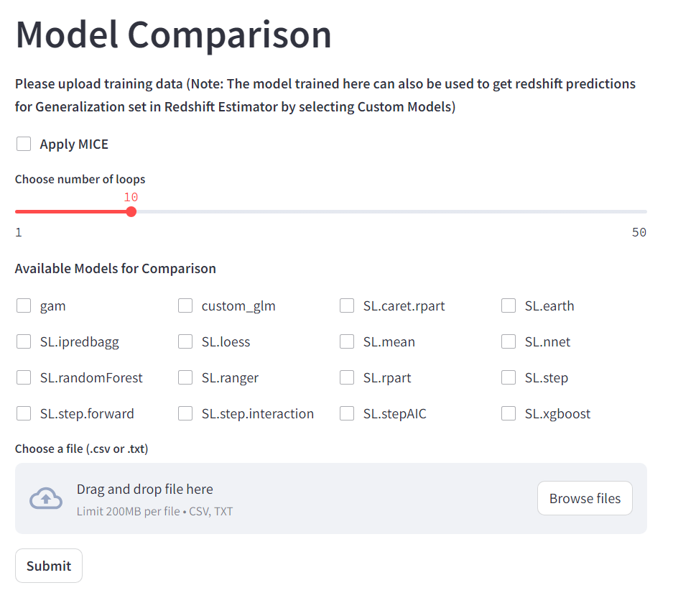Enable SL.earth for comparison

[509, 306]
